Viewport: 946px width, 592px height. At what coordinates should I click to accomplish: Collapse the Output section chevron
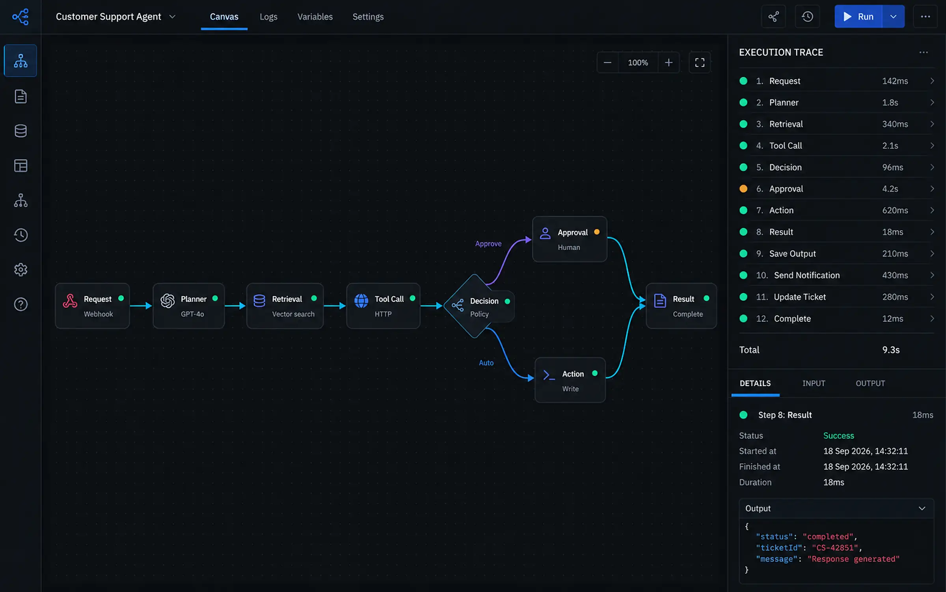(922, 508)
